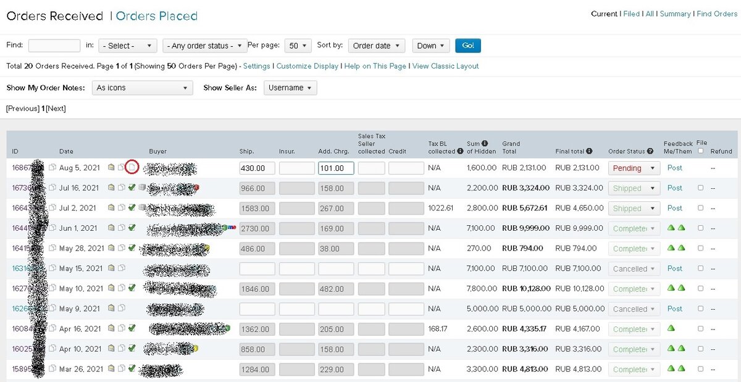Viewport: 741px width, 382px height.
Task: Click Add. Chrg. field showing 101.00
Action: click(336, 168)
